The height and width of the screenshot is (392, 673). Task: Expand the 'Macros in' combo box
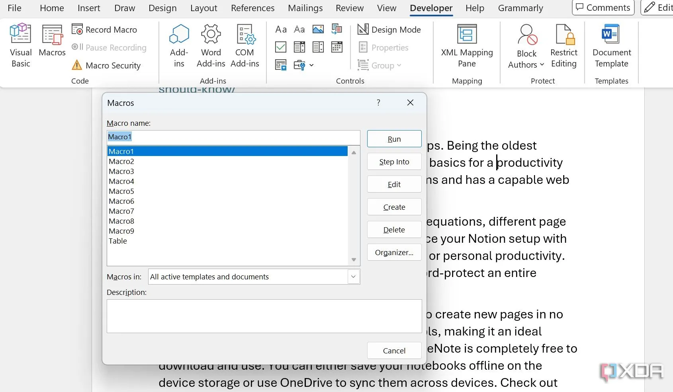coord(353,277)
